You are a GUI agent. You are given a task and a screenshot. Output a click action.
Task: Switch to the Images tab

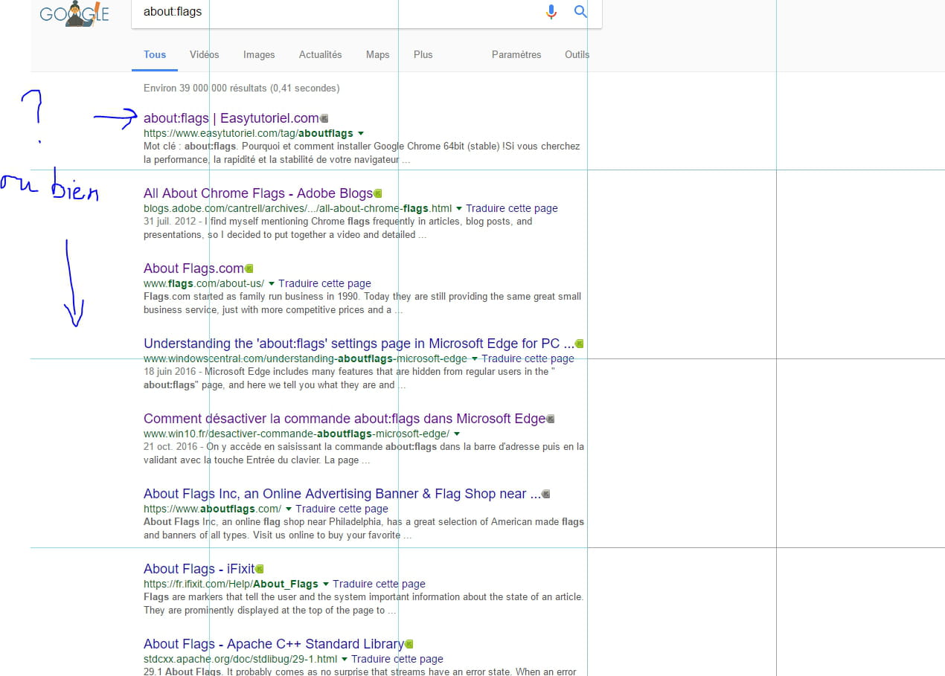pyautogui.click(x=259, y=54)
